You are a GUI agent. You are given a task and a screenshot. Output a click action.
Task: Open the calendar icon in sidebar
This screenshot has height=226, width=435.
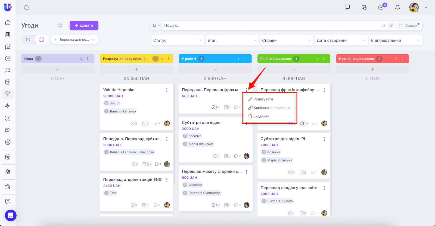(x=8, y=82)
